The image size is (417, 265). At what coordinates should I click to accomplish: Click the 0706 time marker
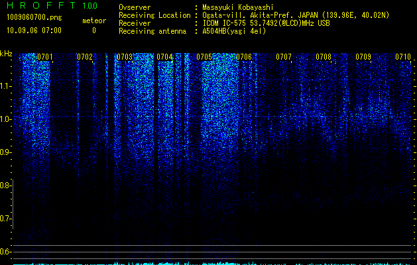(x=244, y=57)
